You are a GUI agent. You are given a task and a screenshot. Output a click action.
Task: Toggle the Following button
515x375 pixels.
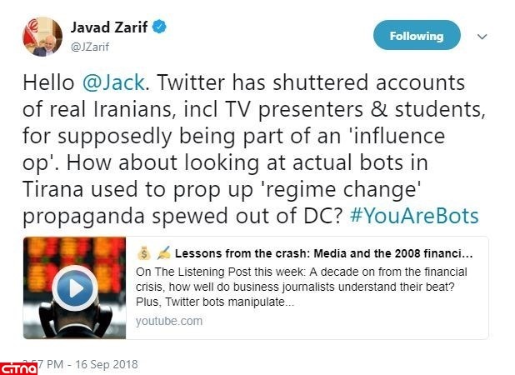[416, 37]
